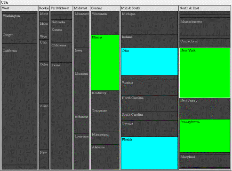This screenshot has width=232, height=171.
Task: Select the North & East header
Action: [205, 8]
